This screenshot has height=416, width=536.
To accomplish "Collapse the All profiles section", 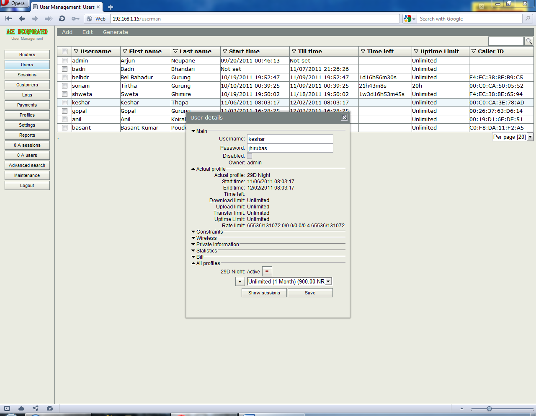I will pyautogui.click(x=193, y=263).
